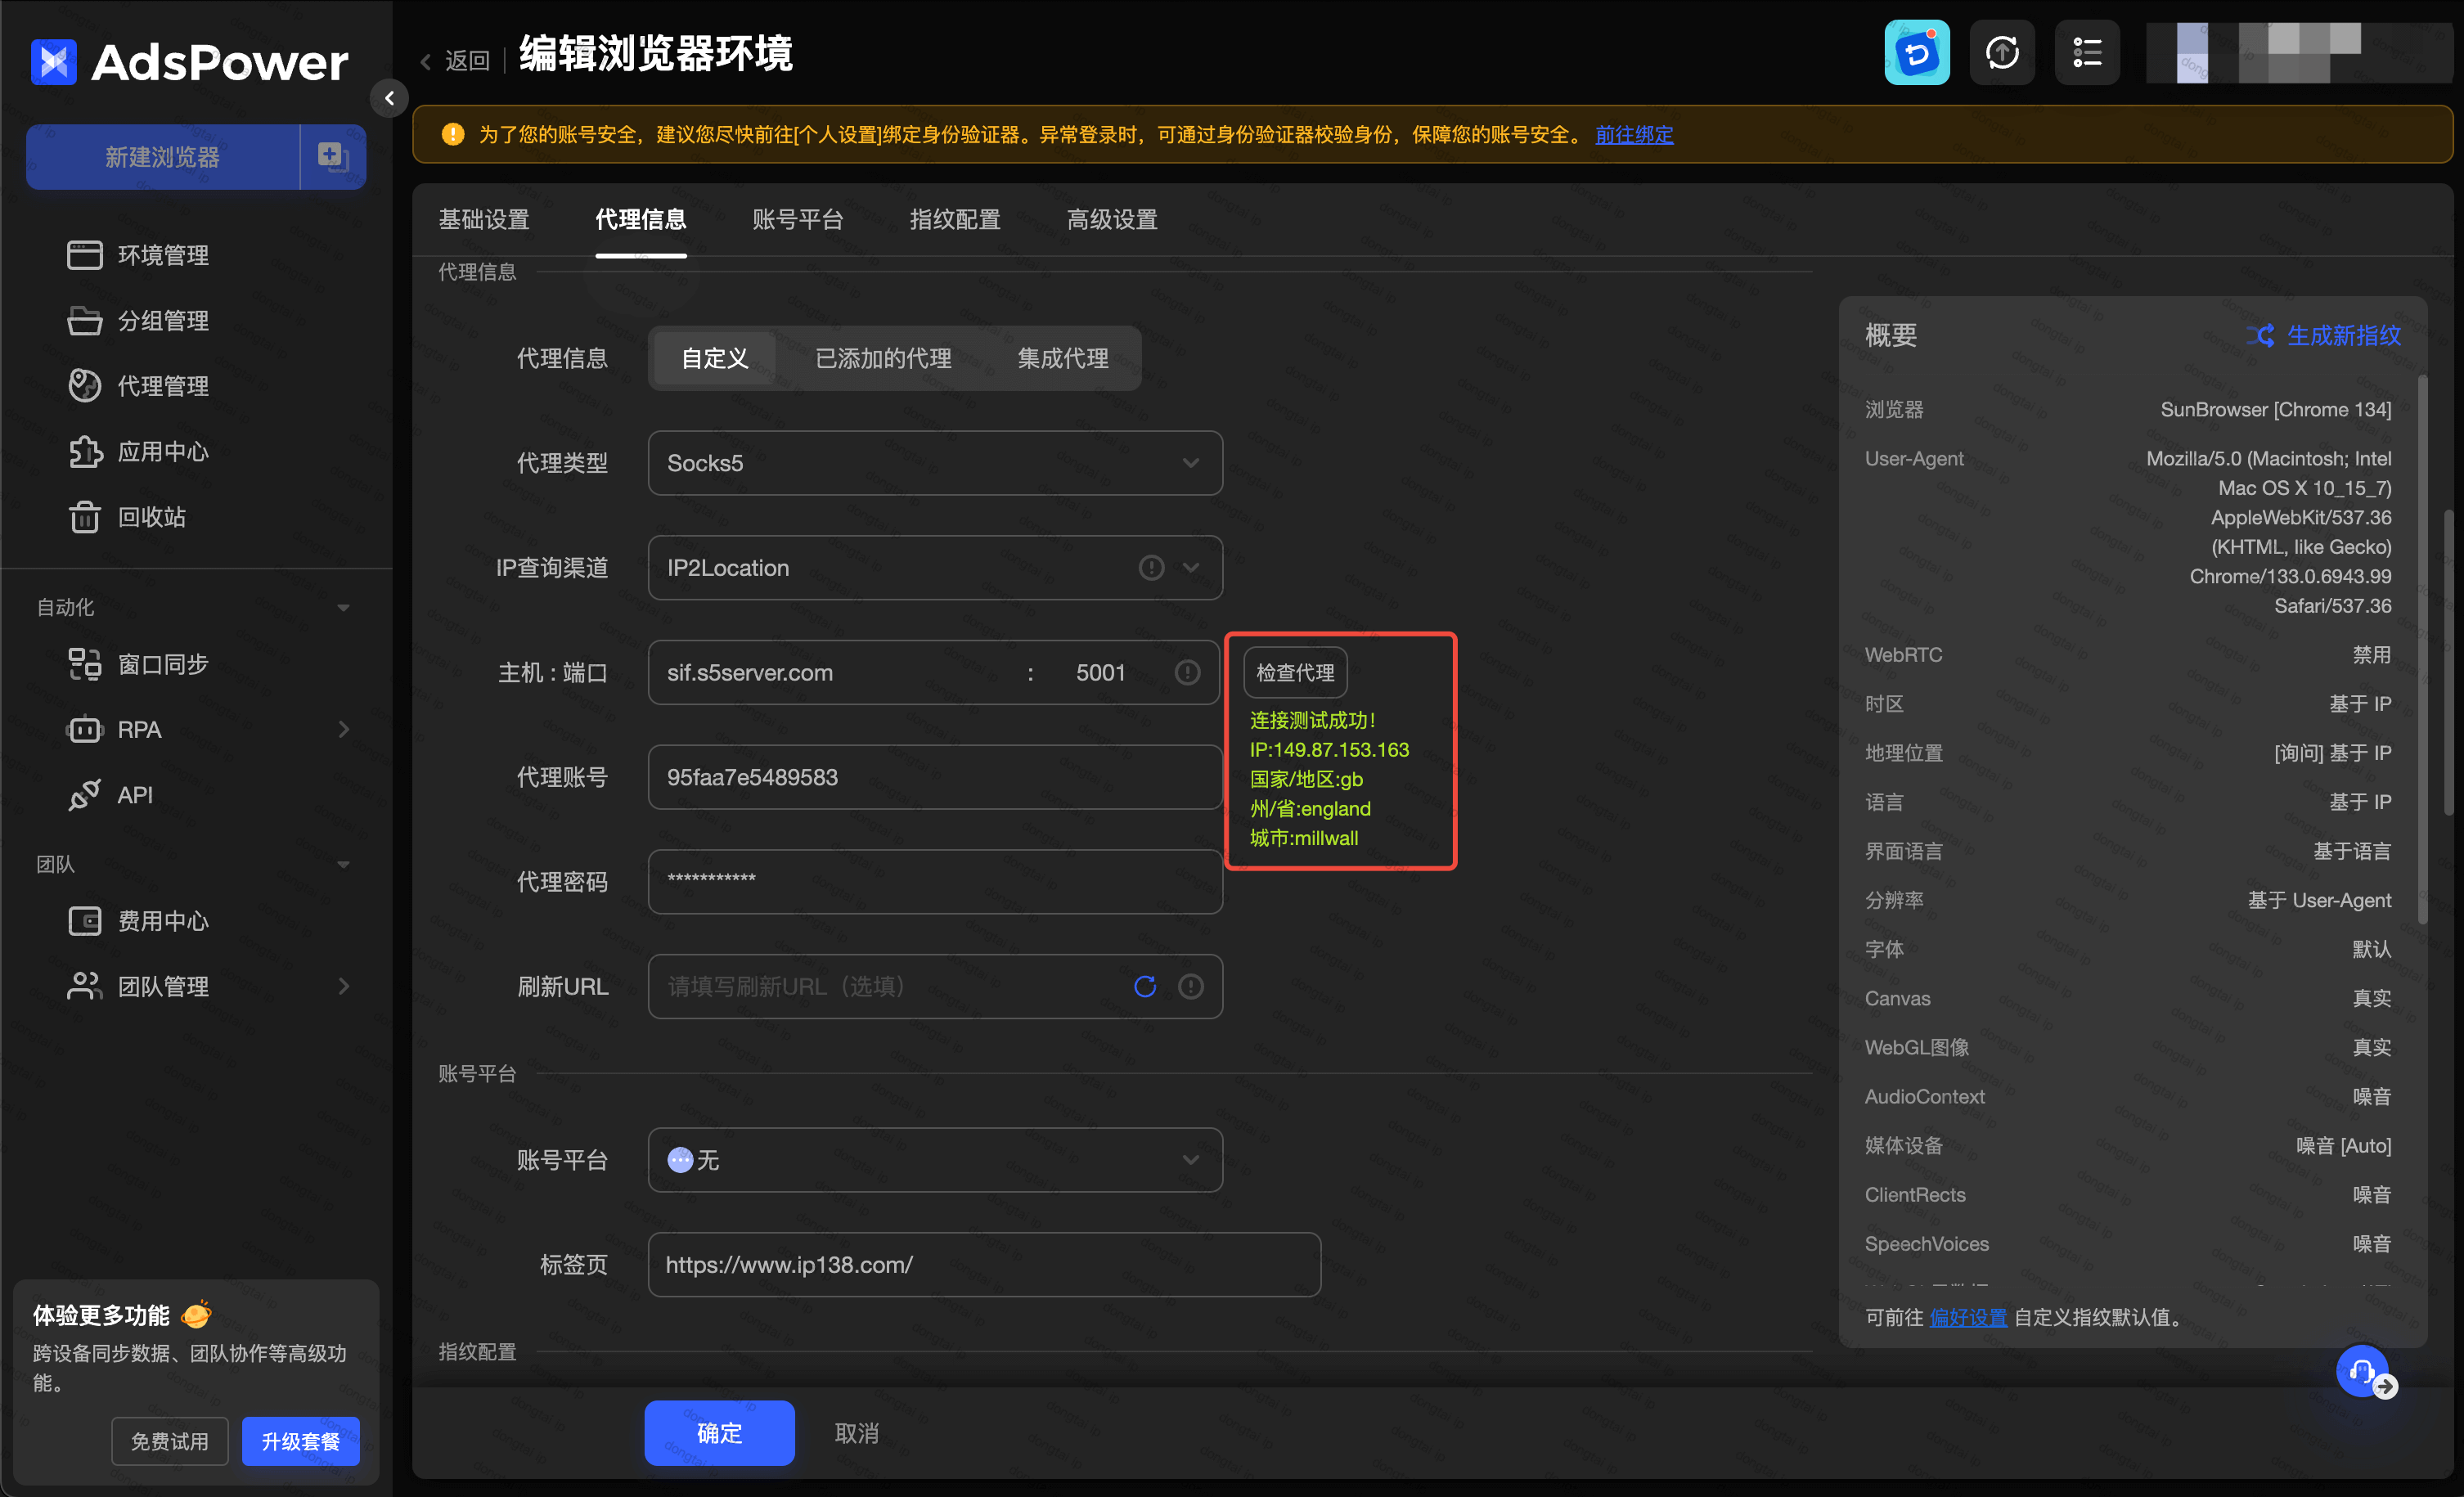Switch to 已添加的代理 option
Image resolution: width=2464 pixels, height=1497 pixels.
(x=883, y=359)
